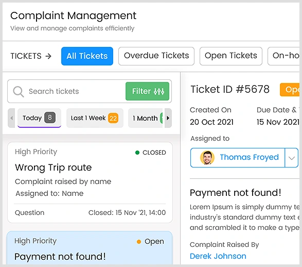Select the Today date filter
Image resolution: width=302 pixels, height=267 pixels.
[x=39, y=118]
